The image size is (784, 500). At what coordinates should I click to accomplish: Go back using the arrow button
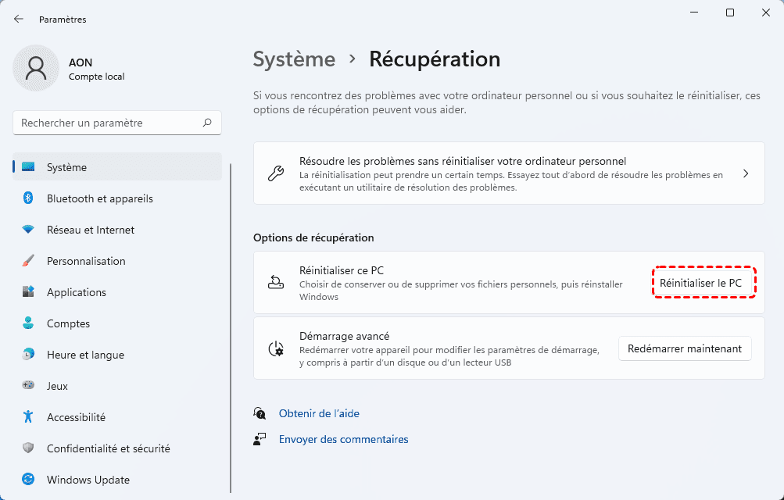19,19
